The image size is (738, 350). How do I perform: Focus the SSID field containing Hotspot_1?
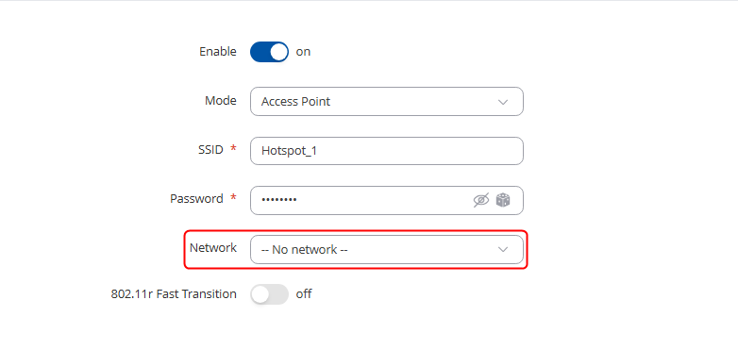[386, 151]
